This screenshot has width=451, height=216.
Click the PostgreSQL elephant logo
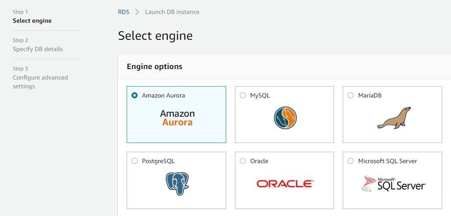click(x=177, y=184)
